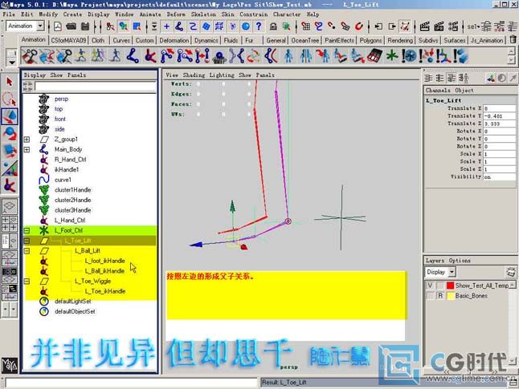Screen dimensions: 519x389
Task: Open the Options menu in layer editor
Action: (x=460, y=261)
